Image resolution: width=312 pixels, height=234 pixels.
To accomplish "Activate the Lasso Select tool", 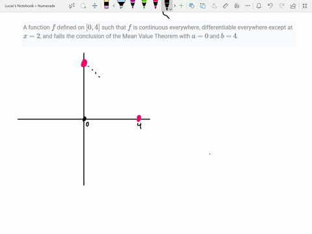I will [83, 6].
